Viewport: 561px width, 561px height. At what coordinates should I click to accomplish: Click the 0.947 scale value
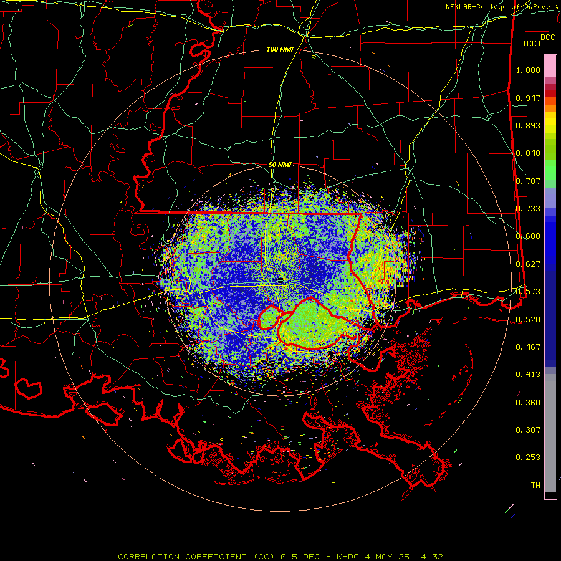click(x=528, y=98)
